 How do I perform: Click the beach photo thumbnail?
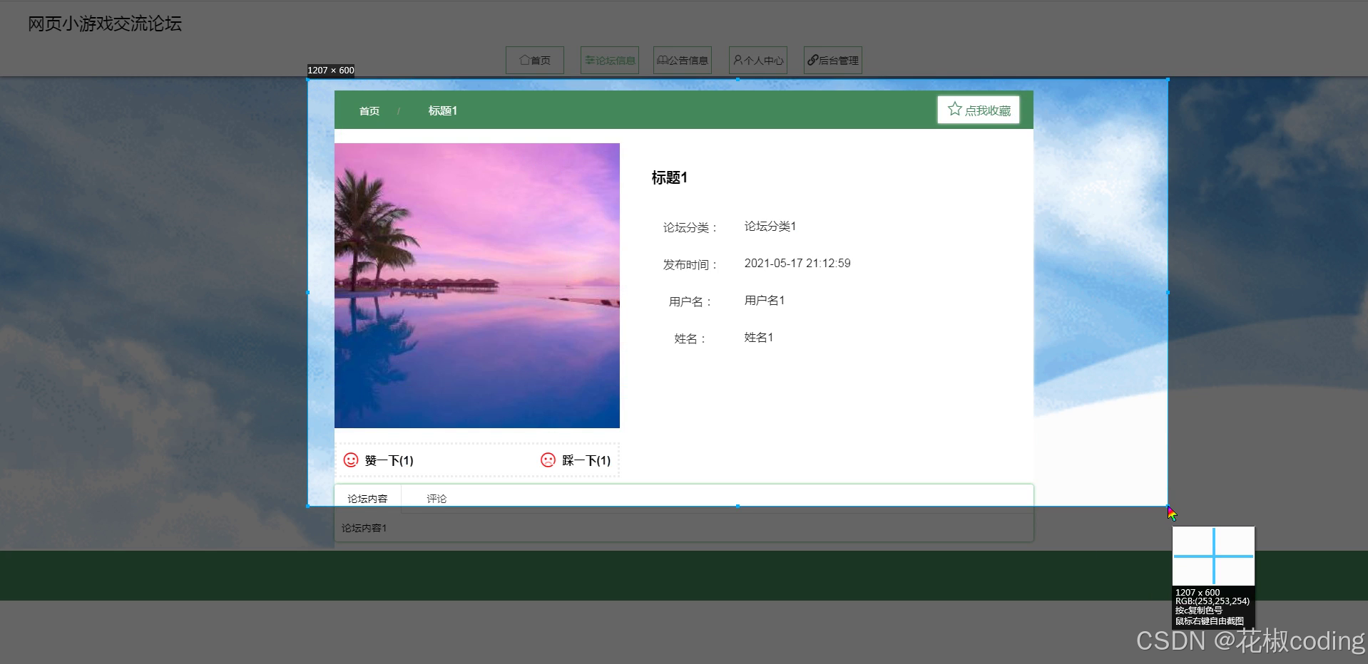476,285
